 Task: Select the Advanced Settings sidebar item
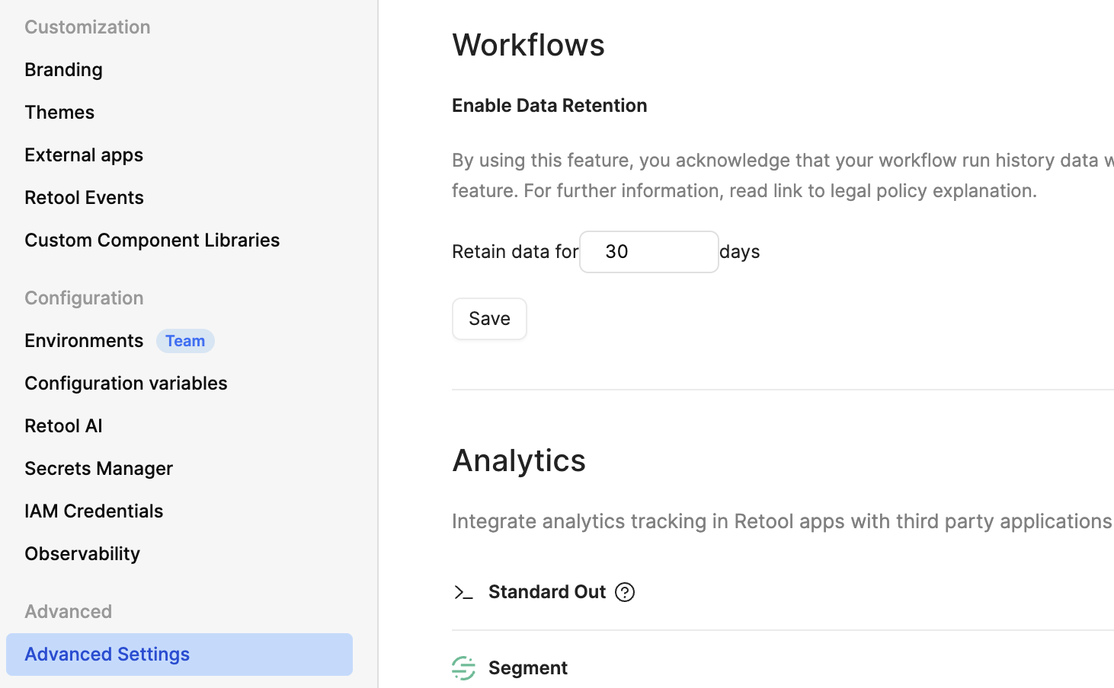pyautogui.click(x=179, y=655)
